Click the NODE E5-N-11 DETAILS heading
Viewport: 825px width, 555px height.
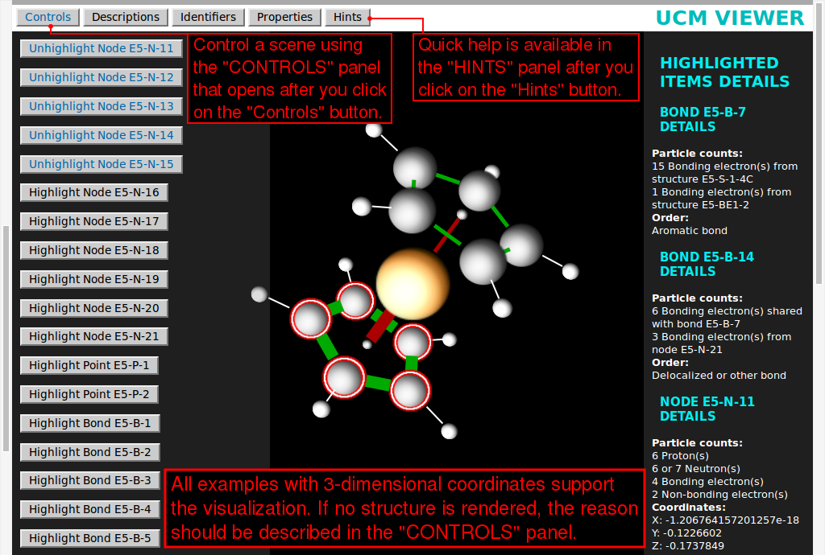click(x=707, y=409)
